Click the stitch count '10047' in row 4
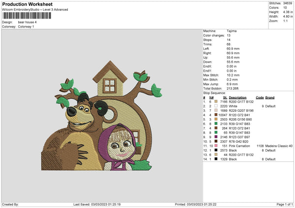This screenshot has width=295, height=208. pyautogui.click(x=223, y=115)
